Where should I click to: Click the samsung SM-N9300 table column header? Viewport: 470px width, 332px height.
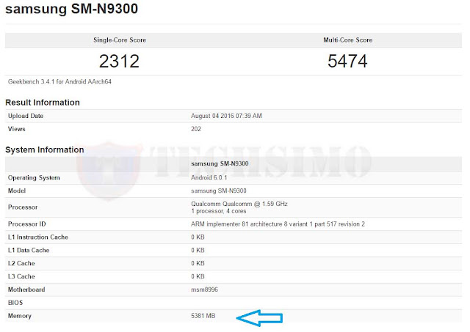(x=220, y=163)
